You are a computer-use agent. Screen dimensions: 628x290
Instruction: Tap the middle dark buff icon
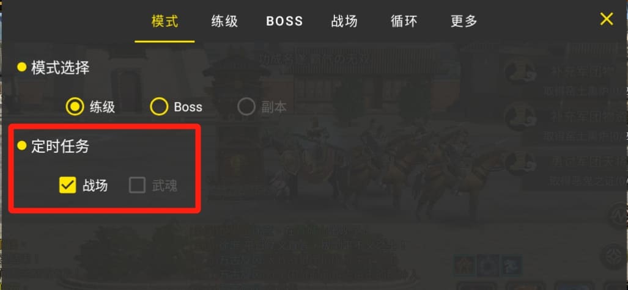coord(488,265)
